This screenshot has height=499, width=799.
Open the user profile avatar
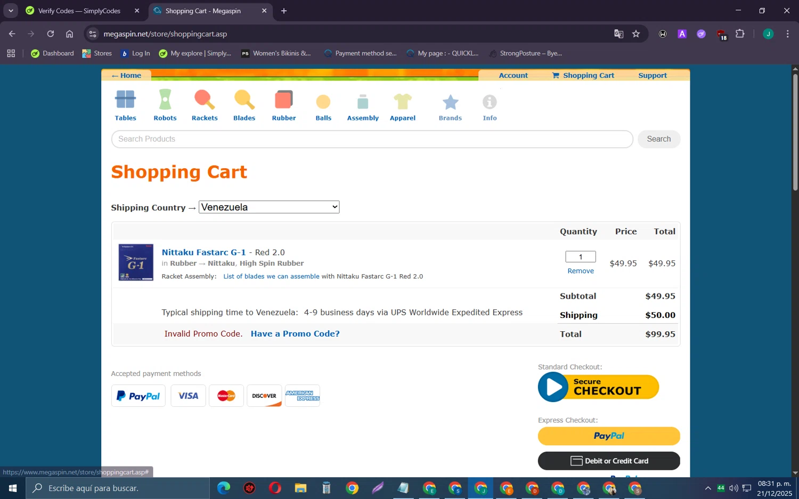(x=768, y=34)
